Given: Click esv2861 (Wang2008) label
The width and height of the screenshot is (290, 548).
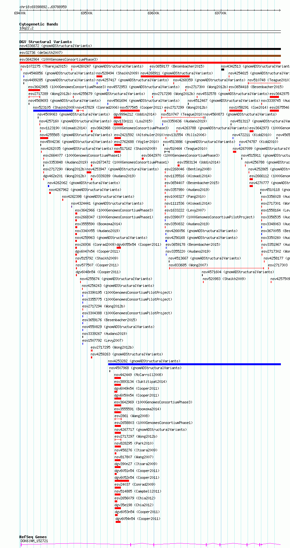Looking at the screenshot, I should click(132, 416).
